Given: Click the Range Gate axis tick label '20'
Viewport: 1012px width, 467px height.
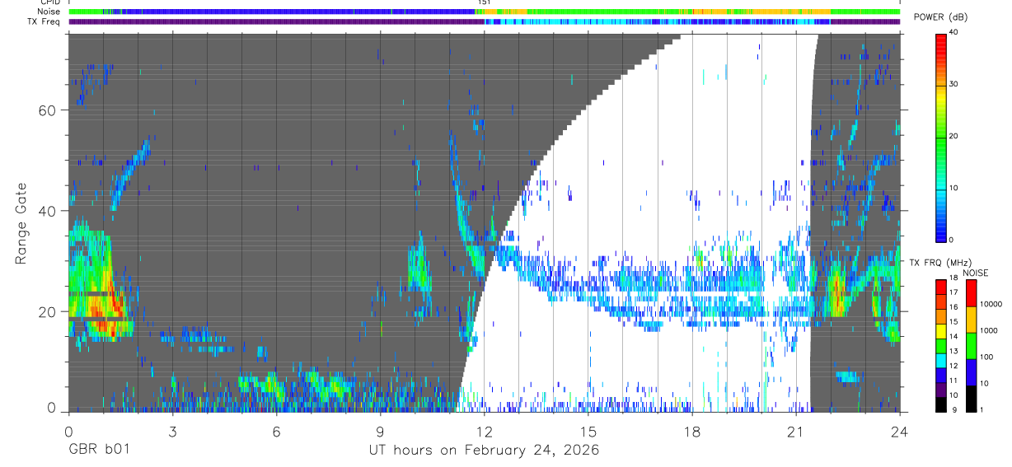Looking at the screenshot, I should (47, 312).
